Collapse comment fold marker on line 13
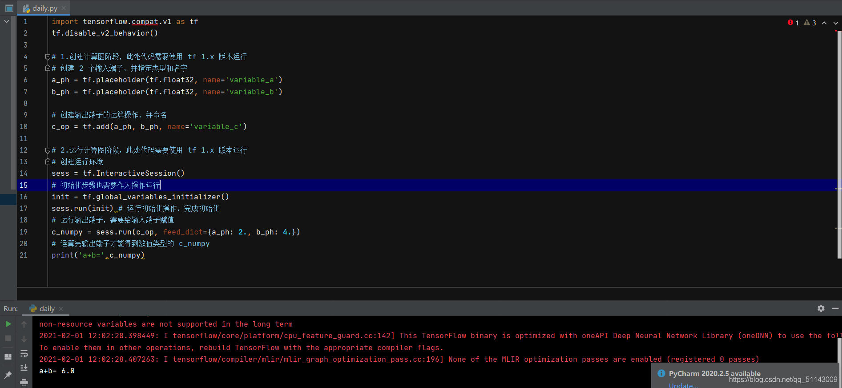Viewport: 842px width, 388px height. pos(48,162)
